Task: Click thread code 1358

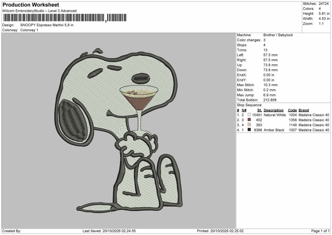Action: pos(293,120)
